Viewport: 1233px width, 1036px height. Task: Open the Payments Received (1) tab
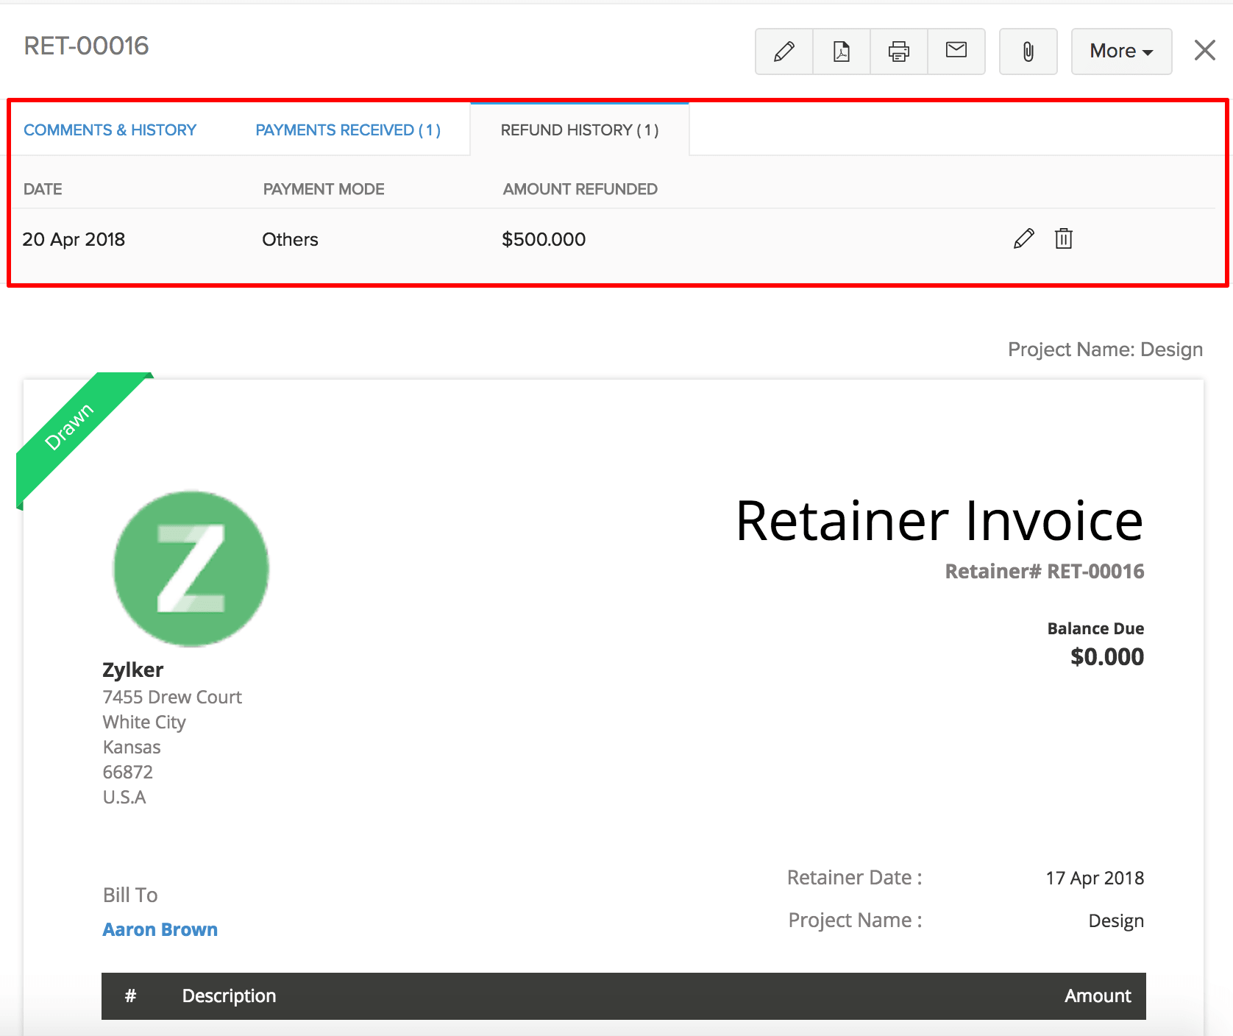pos(348,130)
